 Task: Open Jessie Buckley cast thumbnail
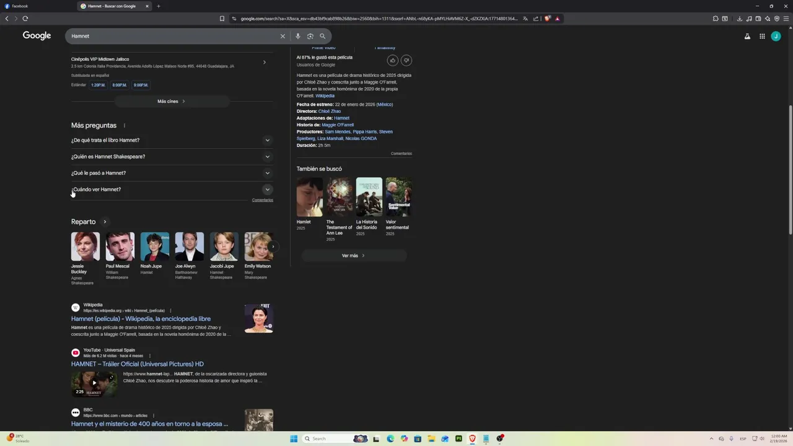(x=85, y=247)
